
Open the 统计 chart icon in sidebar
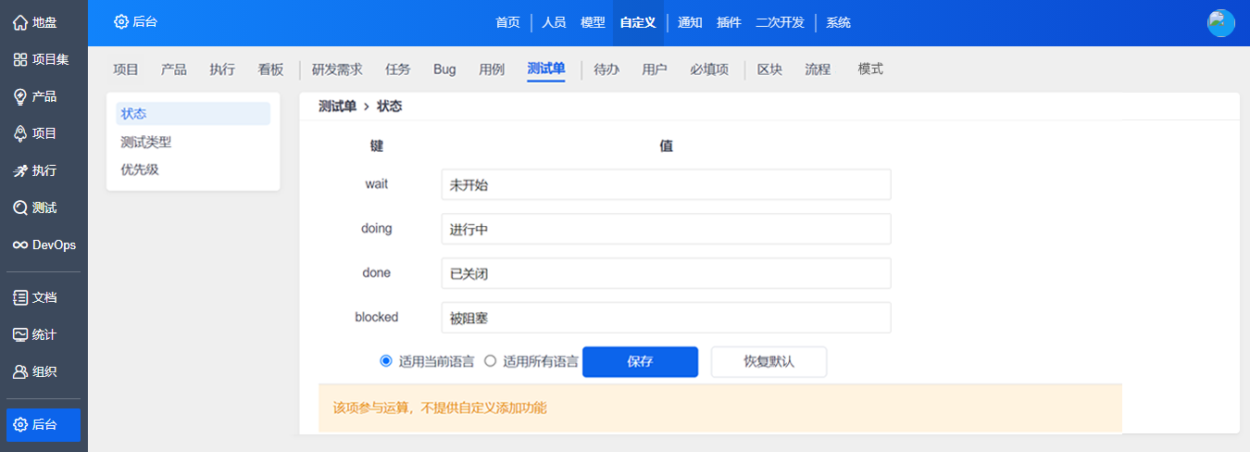19,334
